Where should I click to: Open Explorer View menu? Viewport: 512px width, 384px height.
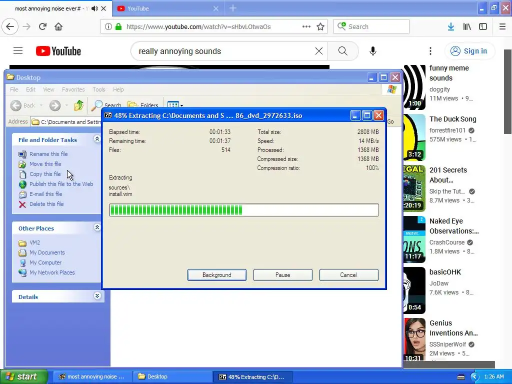click(48, 89)
